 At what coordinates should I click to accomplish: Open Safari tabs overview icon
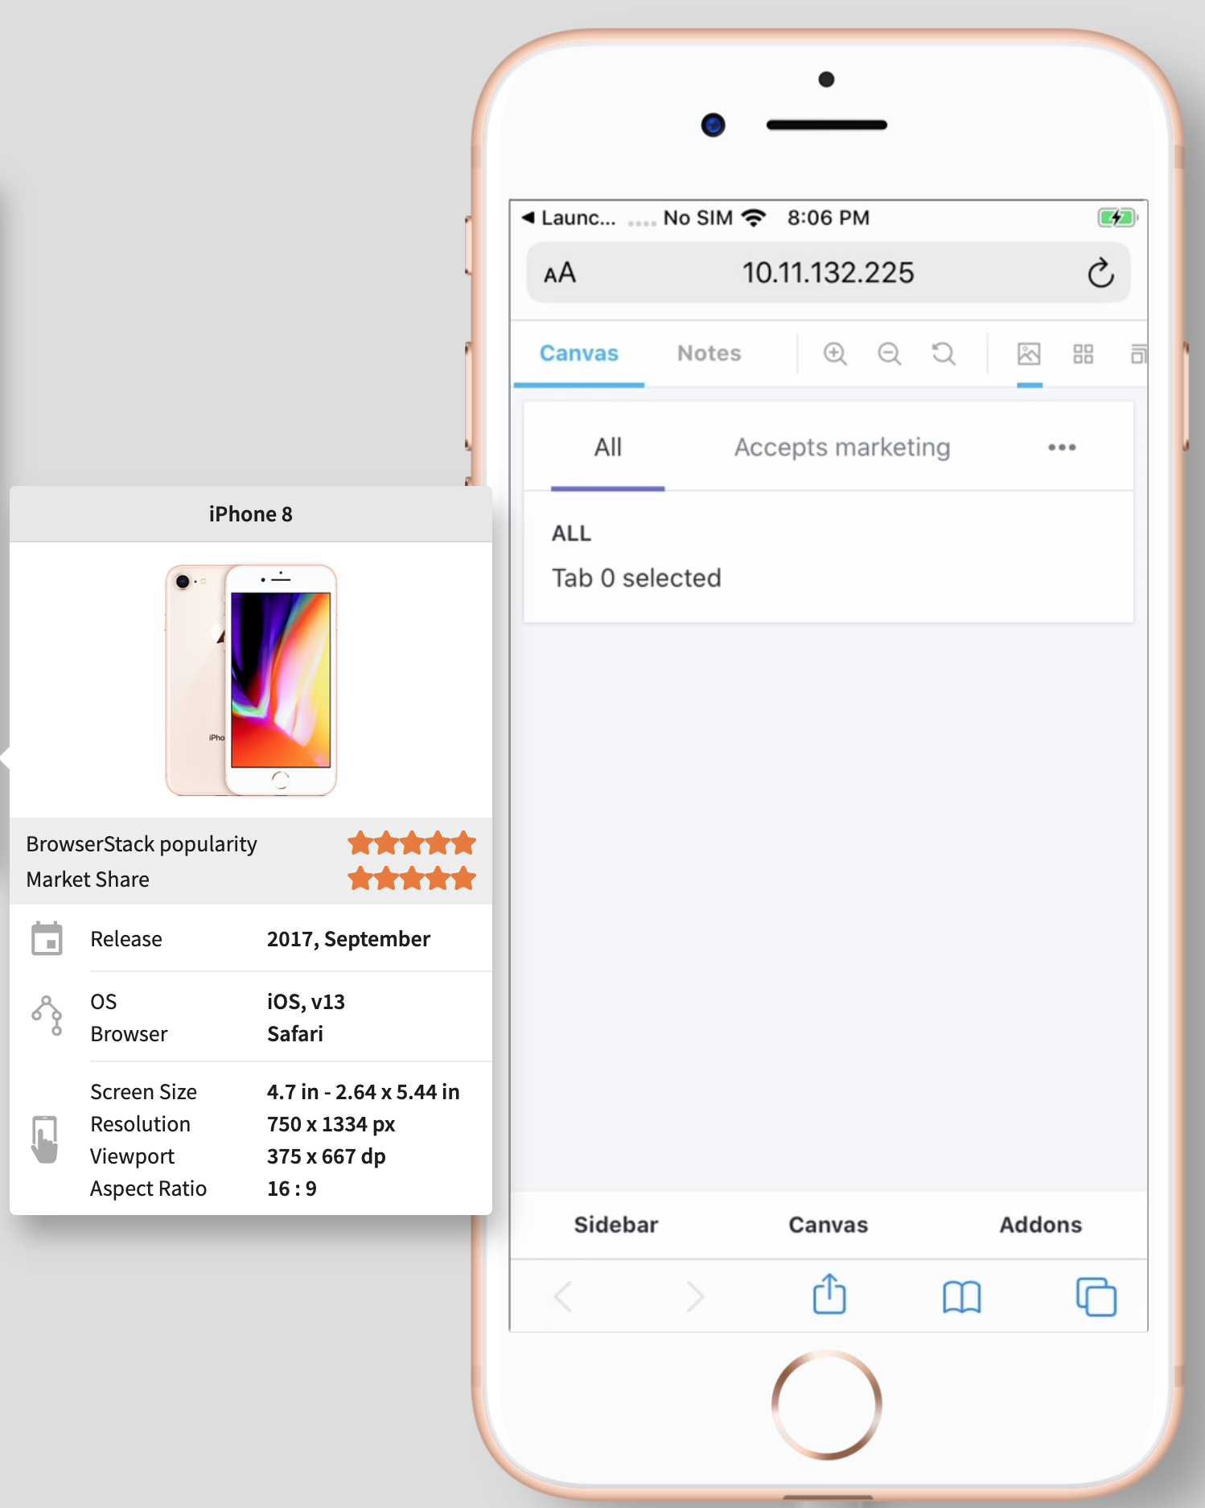point(1096,1296)
